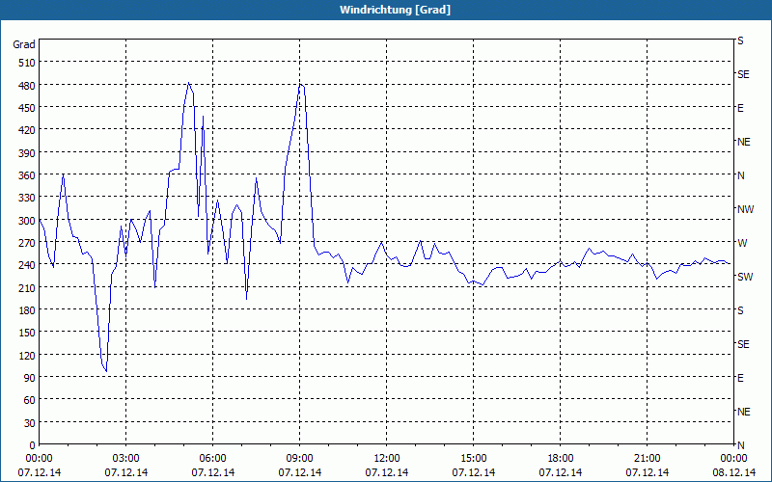Click the 480 value on the degree axis
This screenshot has width=772, height=482.
(x=27, y=85)
